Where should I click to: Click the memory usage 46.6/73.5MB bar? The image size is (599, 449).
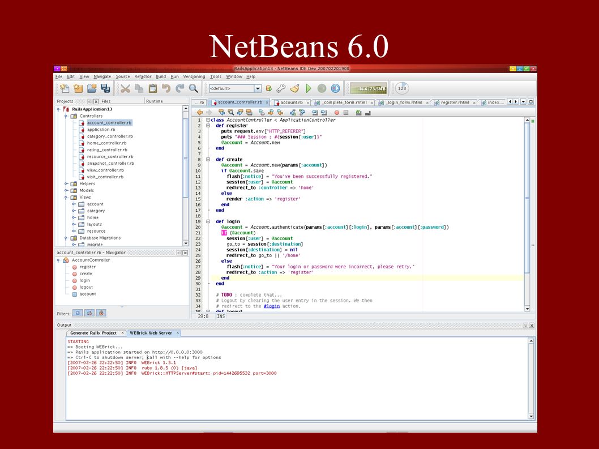click(x=368, y=89)
